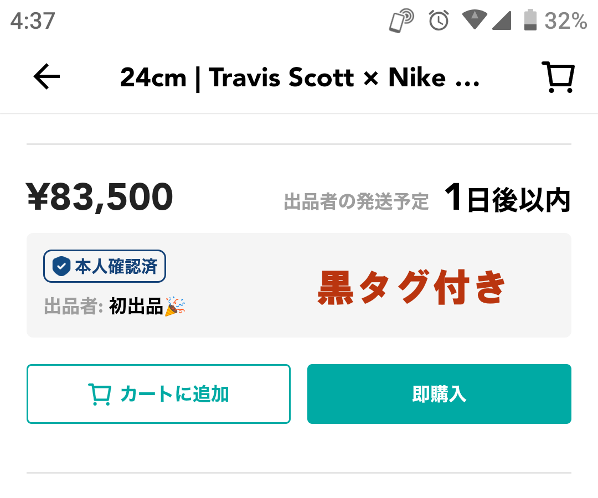The width and height of the screenshot is (598, 498).
Task: Tap the cellular signal status icon
Action: point(501,21)
